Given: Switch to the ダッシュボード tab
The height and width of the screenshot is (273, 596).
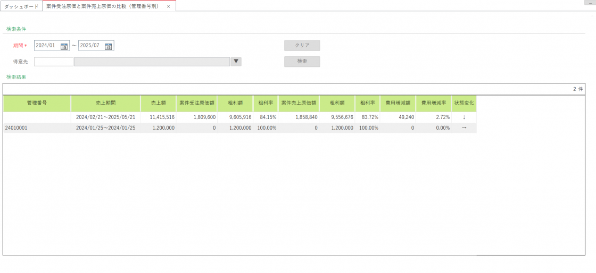Looking at the screenshot, I should (x=21, y=6).
